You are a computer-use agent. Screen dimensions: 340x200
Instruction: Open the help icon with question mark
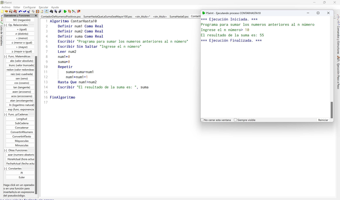(x=79, y=12)
